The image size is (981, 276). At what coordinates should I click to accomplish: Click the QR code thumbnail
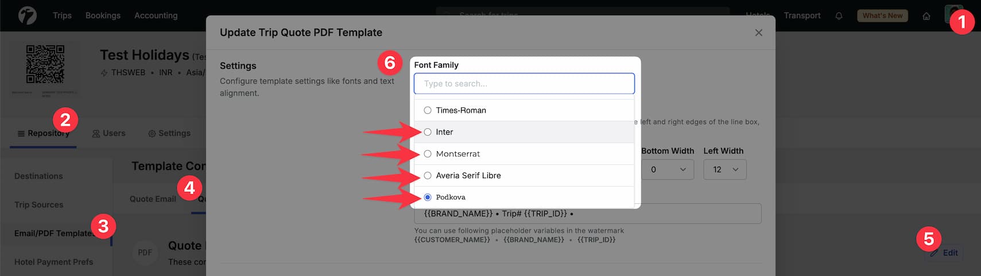pyautogui.click(x=45, y=64)
